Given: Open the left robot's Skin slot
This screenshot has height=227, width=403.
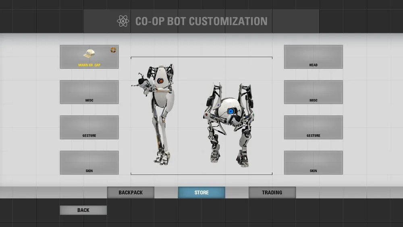Looking at the screenshot, I should point(89,162).
